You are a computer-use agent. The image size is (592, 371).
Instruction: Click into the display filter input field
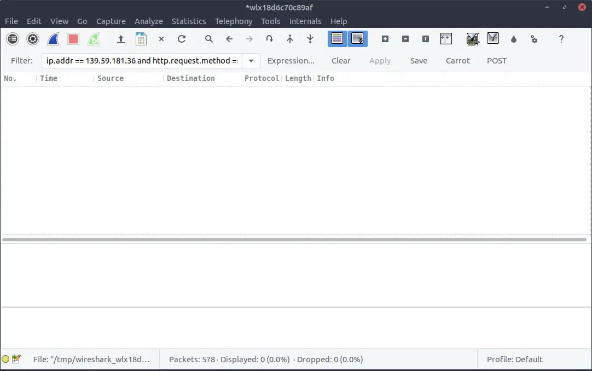(x=141, y=61)
